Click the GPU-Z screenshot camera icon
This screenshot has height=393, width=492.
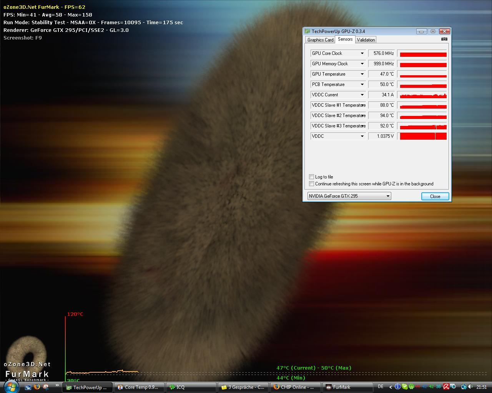444,39
